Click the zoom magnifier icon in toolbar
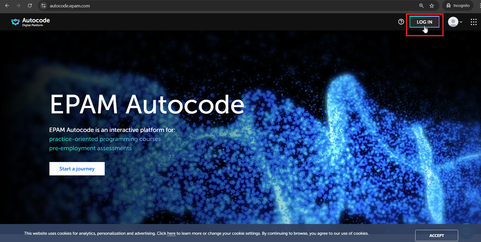The image size is (481, 242). (x=421, y=5)
